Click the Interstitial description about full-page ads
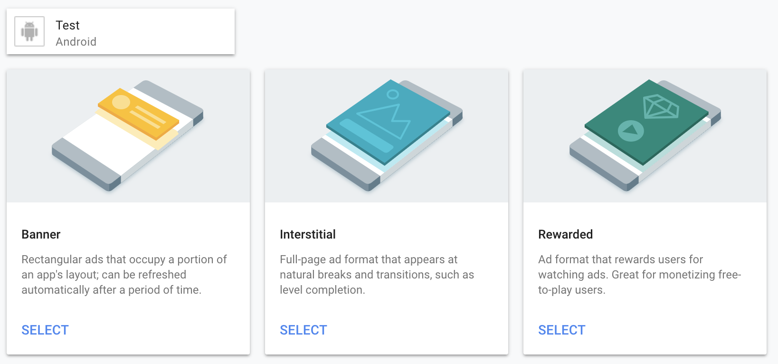778x364 pixels. click(377, 275)
